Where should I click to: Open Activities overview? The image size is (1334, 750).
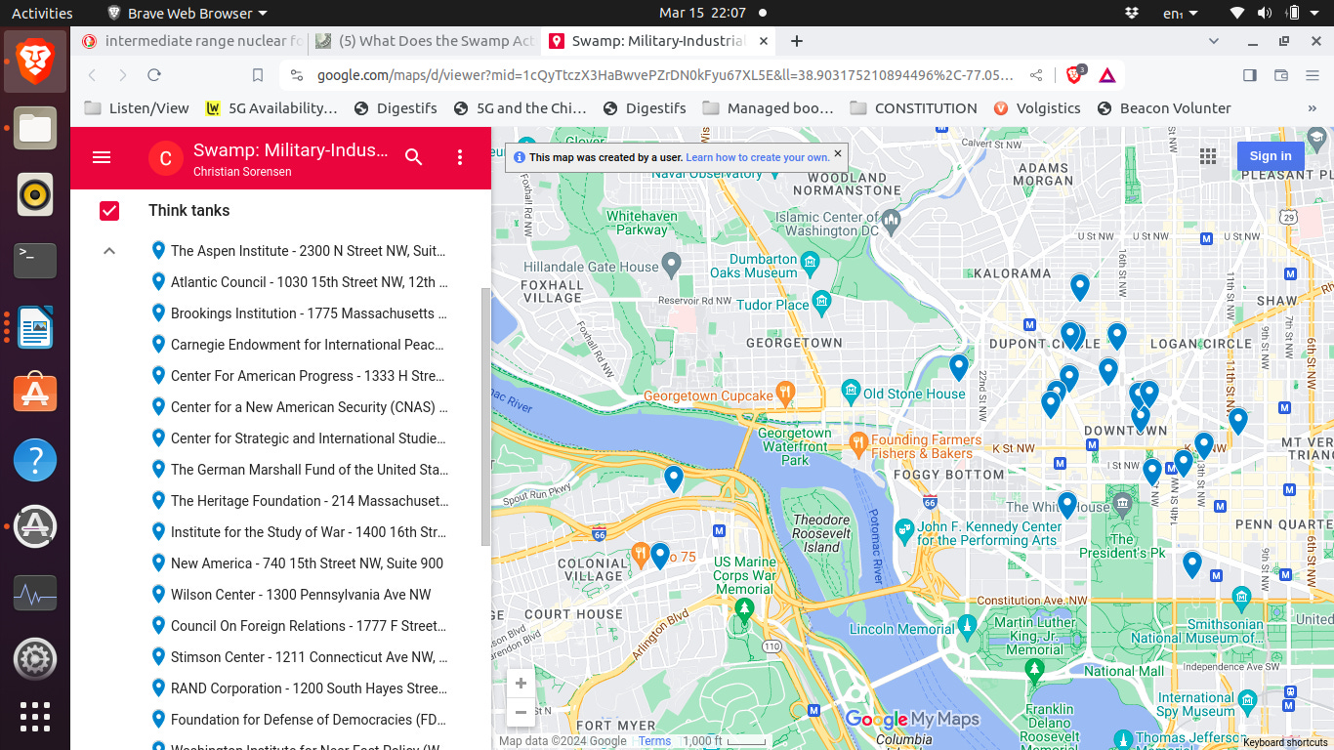click(42, 13)
